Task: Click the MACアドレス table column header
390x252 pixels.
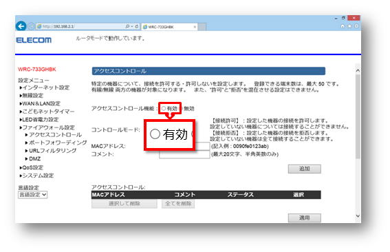Action: click(108, 195)
